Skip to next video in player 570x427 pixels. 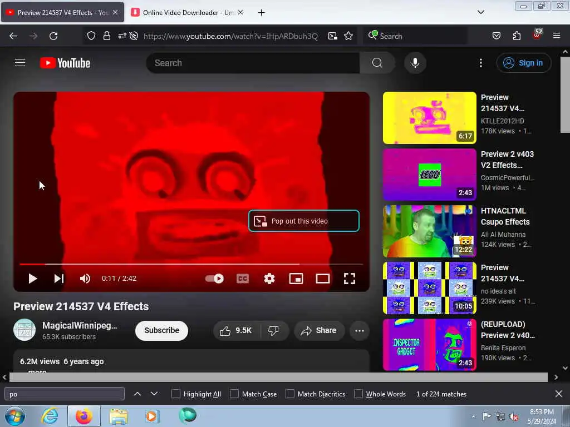pos(59,279)
